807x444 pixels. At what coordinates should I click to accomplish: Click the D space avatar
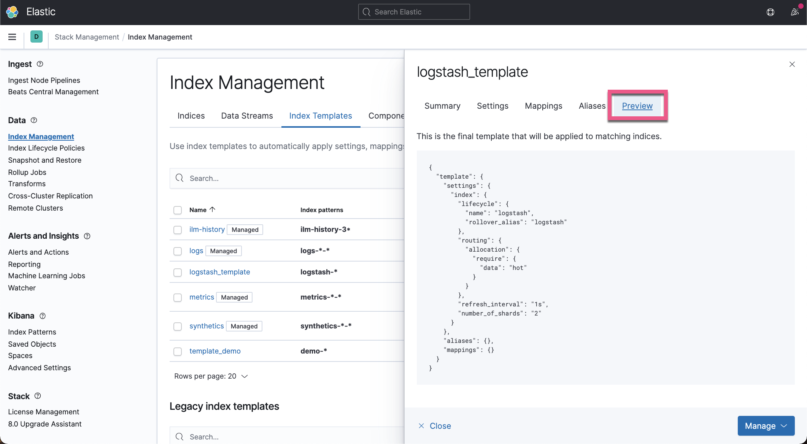click(x=37, y=37)
